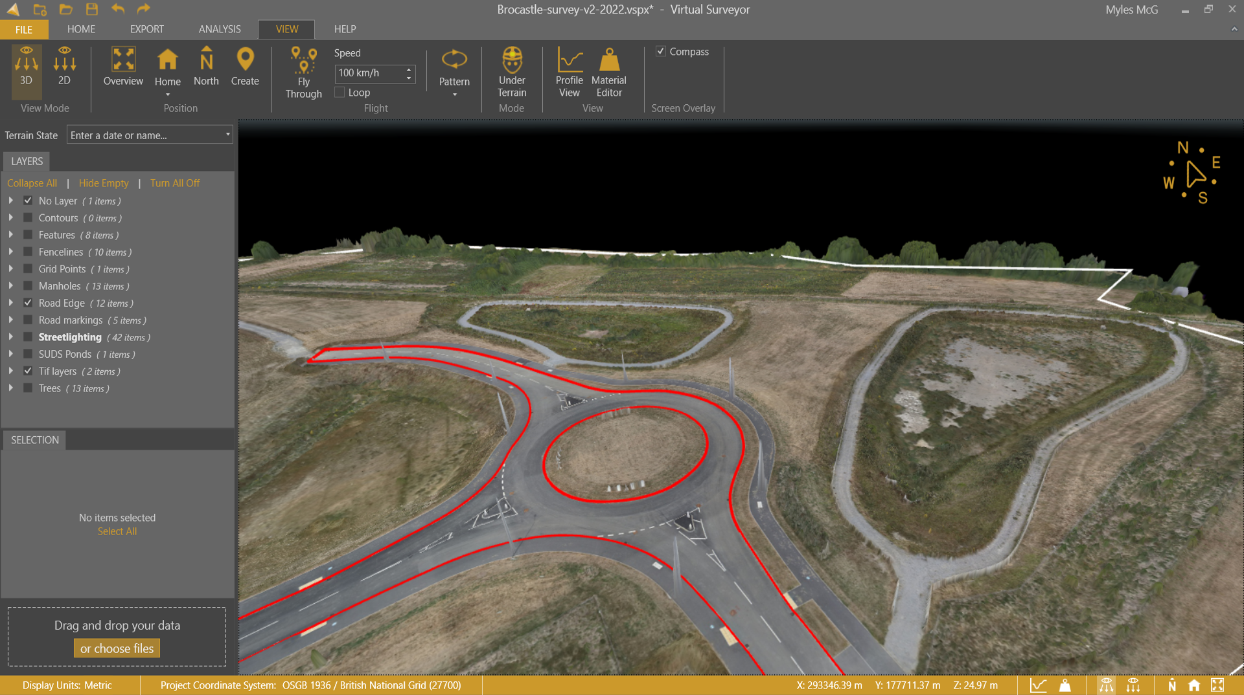
Task: Open the Profile View
Action: [x=569, y=71]
